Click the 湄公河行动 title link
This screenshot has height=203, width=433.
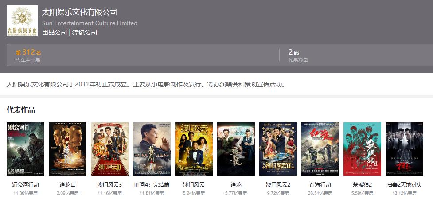pyautogui.click(x=25, y=184)
